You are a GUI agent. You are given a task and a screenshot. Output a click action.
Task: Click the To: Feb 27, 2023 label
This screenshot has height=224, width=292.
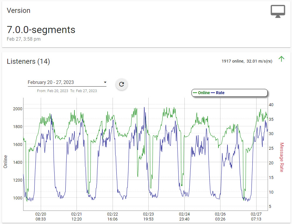84,91
